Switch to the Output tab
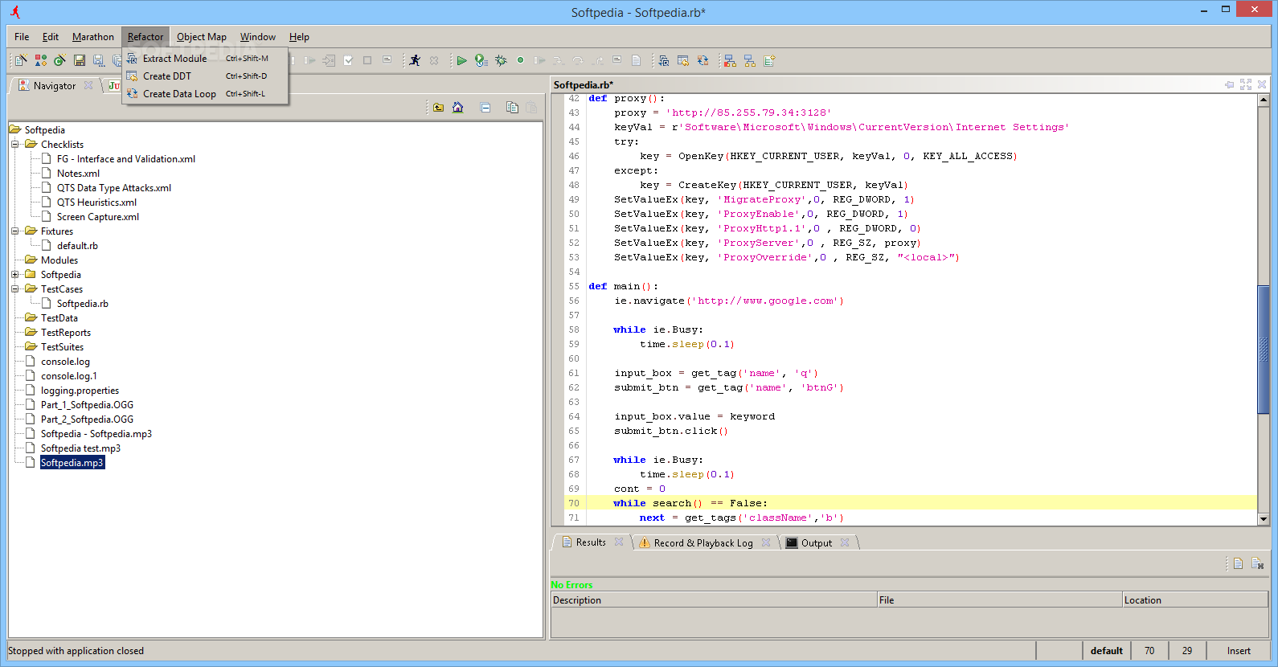 point(817,543)
